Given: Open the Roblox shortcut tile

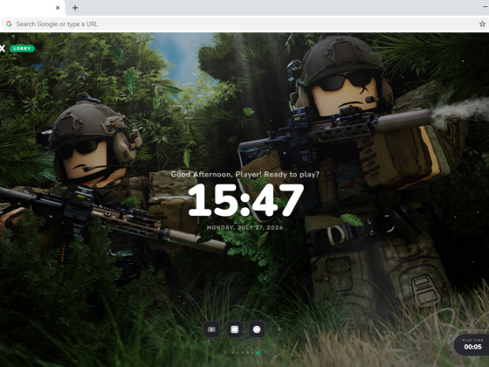Looking at the screenshot, I should (235, 329).
